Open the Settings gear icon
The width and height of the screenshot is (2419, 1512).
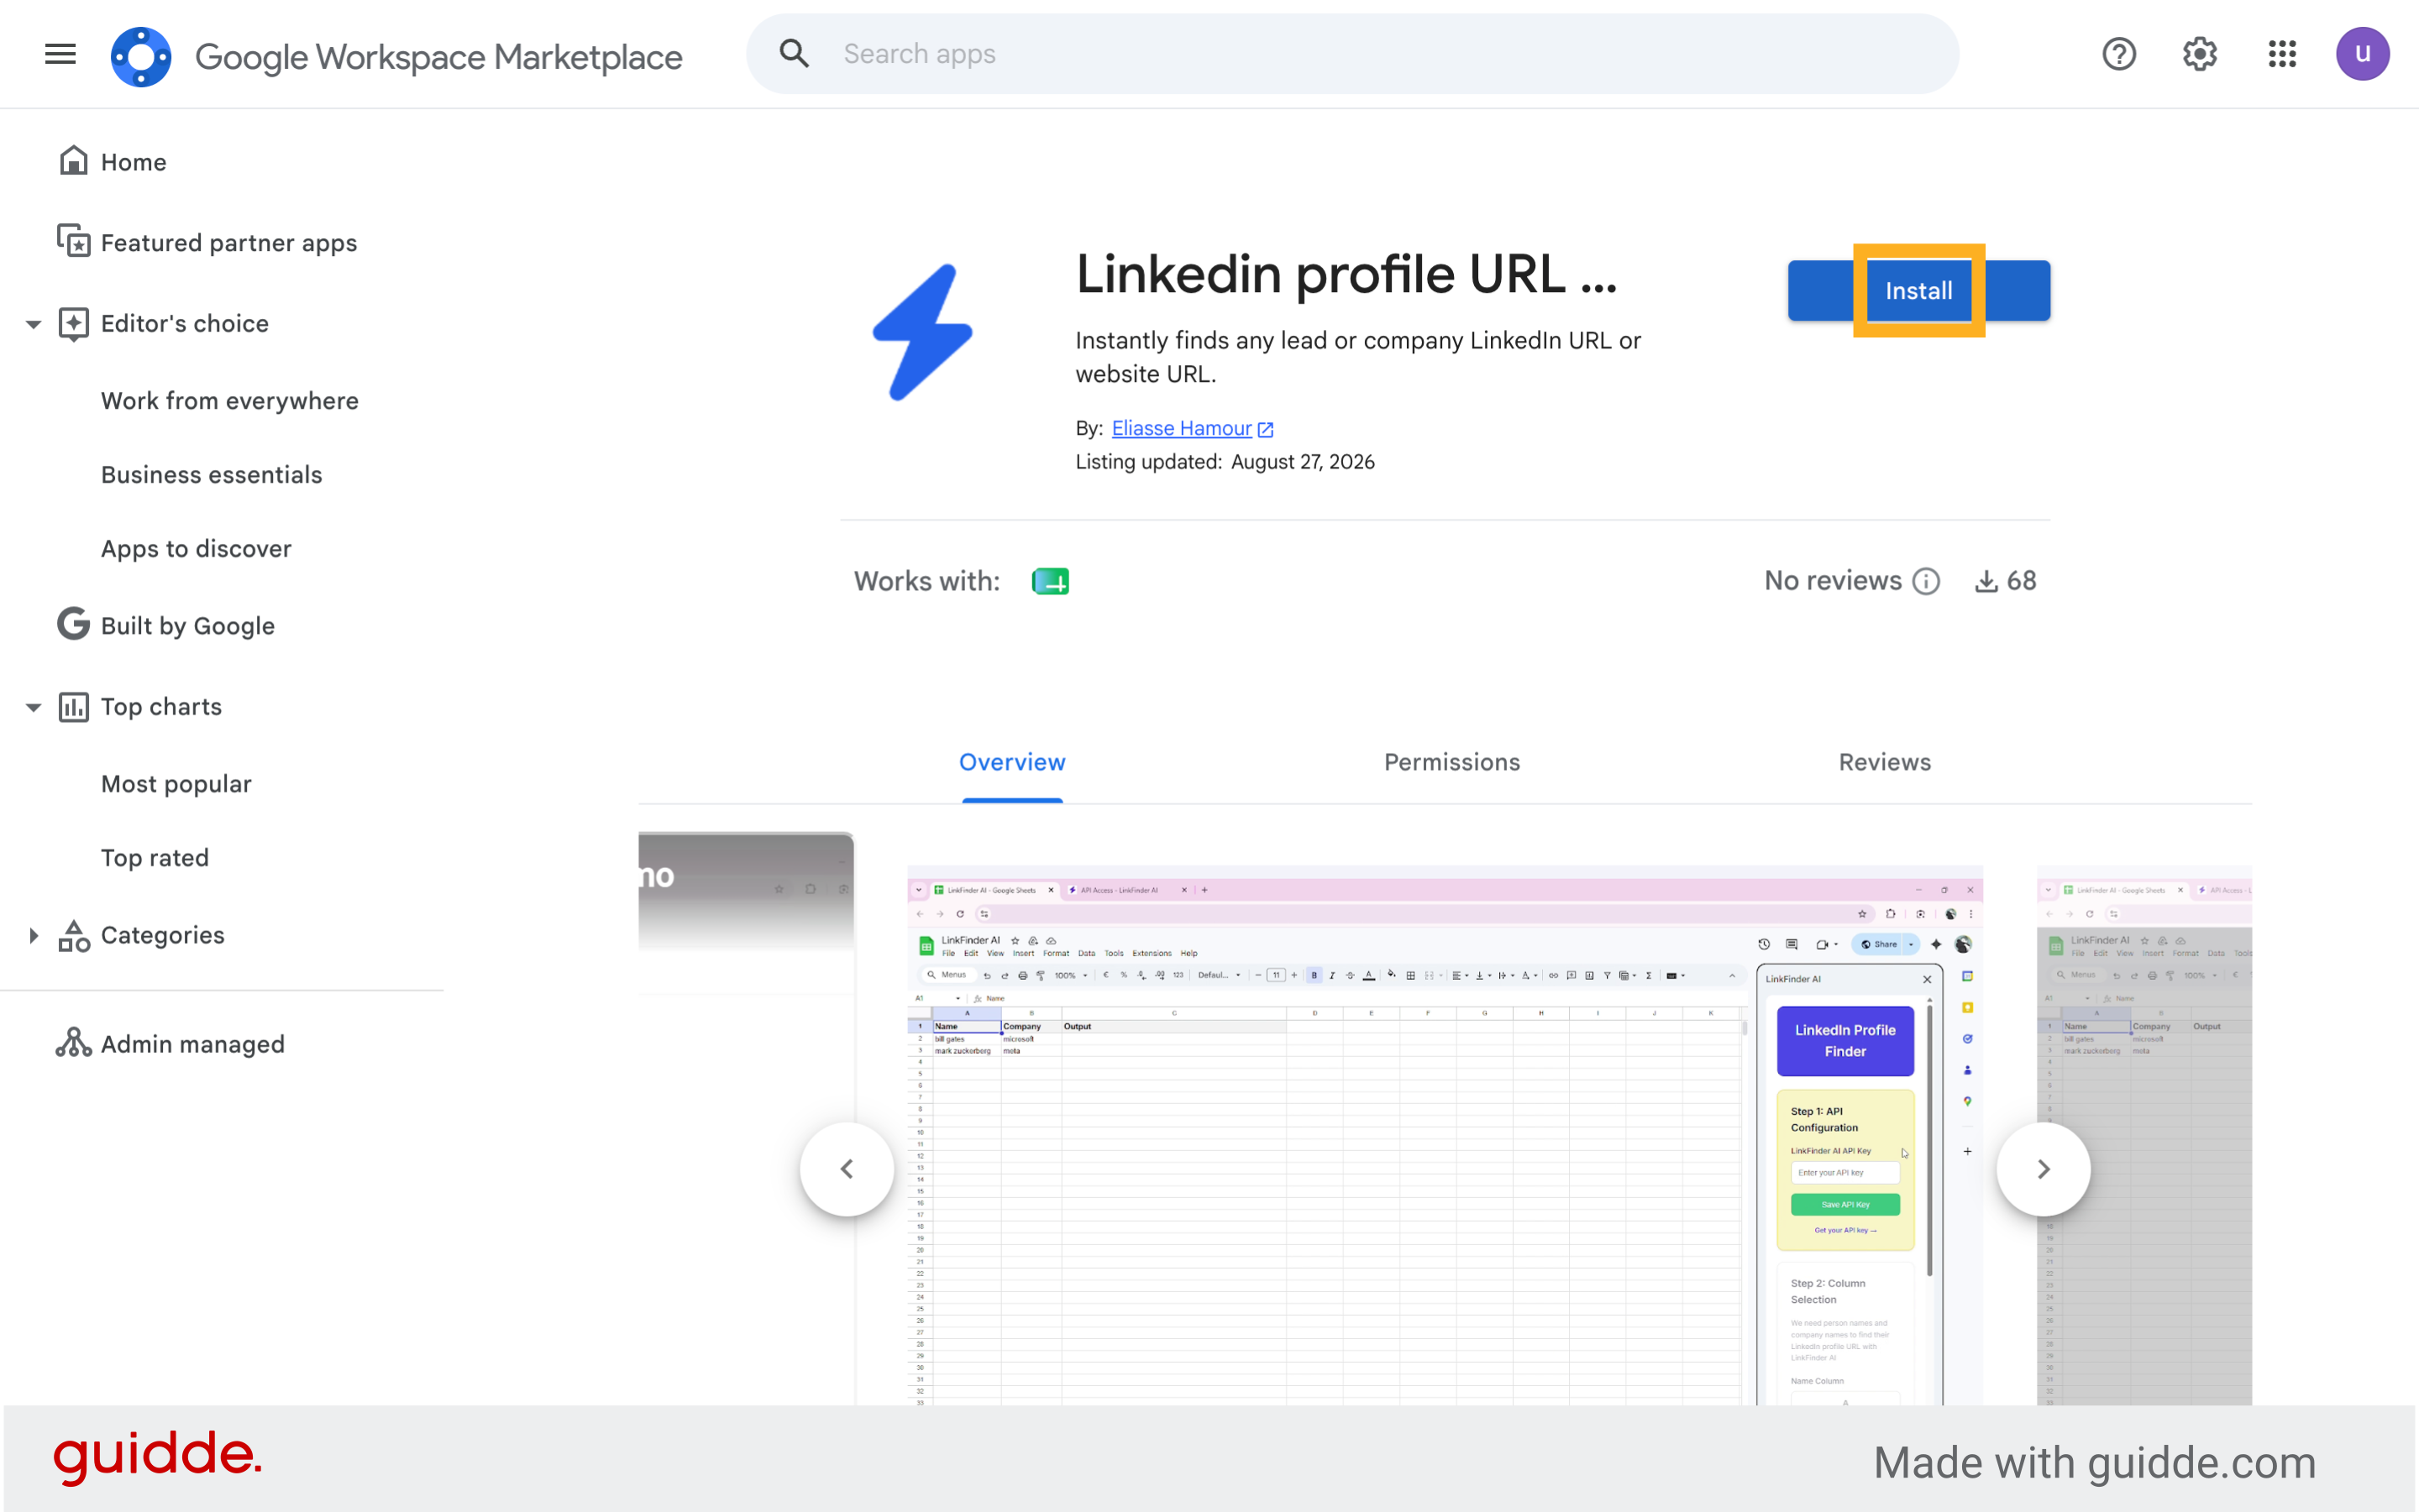[2200, 54]
